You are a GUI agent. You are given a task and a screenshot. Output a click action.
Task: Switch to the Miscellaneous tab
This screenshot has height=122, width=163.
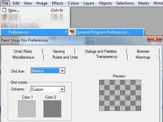tap(23, 57)
